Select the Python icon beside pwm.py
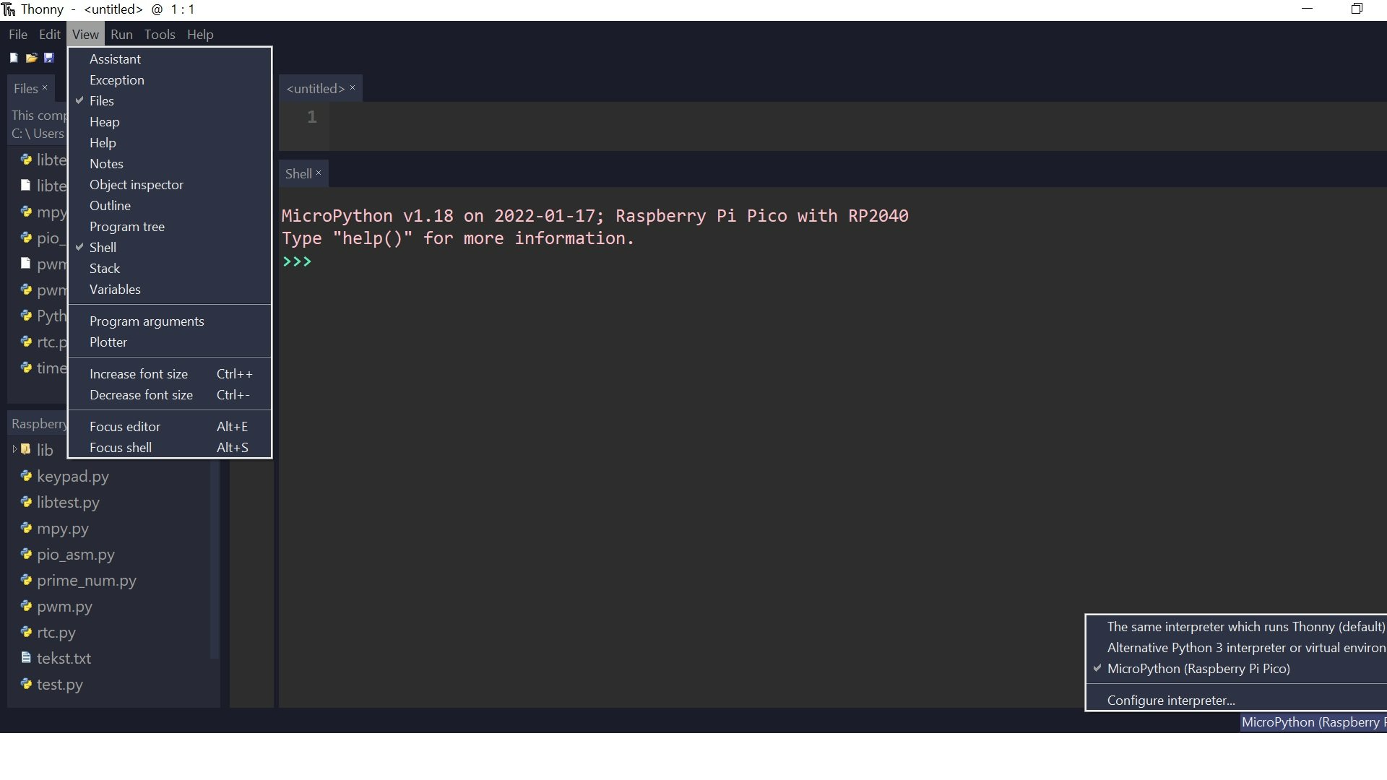The height and width of the screenshot is (780, 1387). (x=26, y=606)
